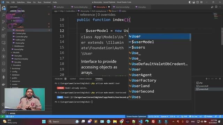
Task: Expand the Providers folder
Action: click(x=17, y=65)
